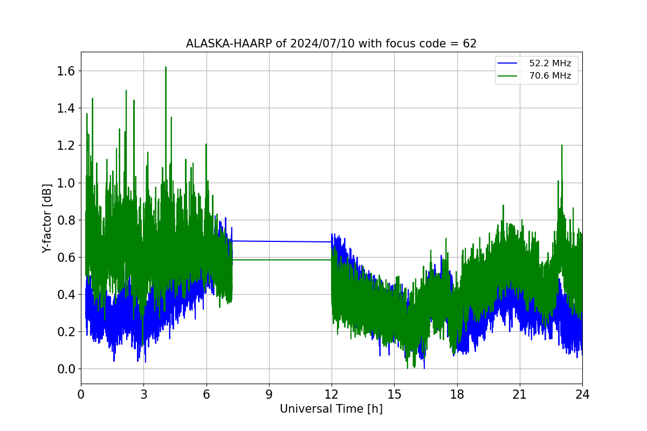This screenshot has height=431, width=647.
Task: Select the '70.6 MHz' legend label
Action: [x=550, y=76]
